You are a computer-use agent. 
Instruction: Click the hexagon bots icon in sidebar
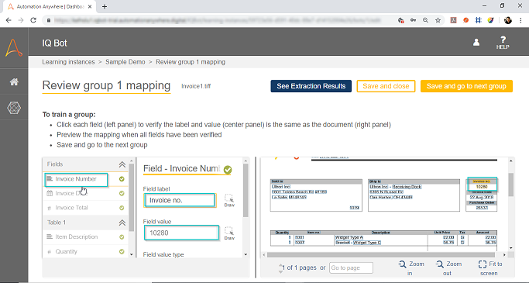pyautogui.click(x=14, y=108)
